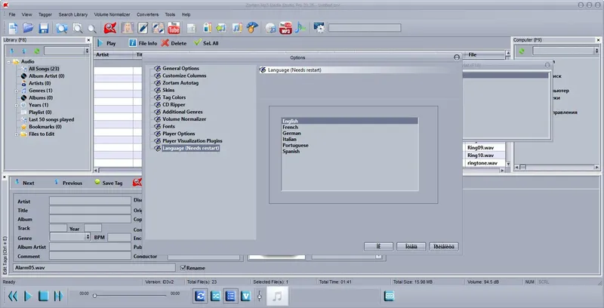Click the green refresh icon in Library panel

[x=36, y=51]
